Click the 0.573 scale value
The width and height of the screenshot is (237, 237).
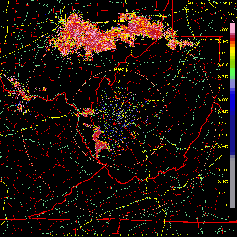223,123
